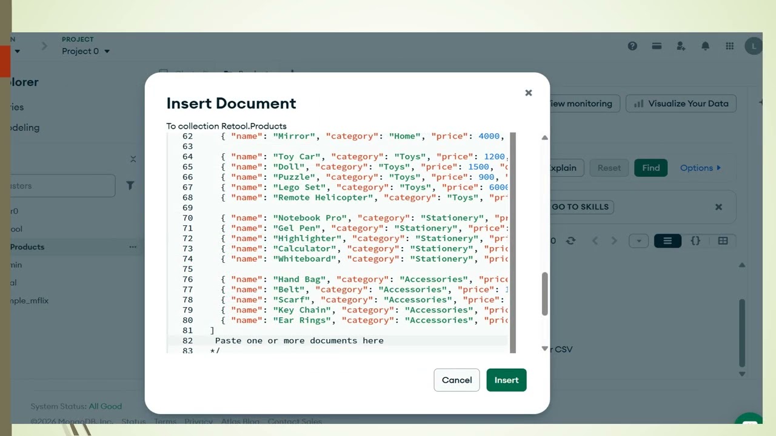Click editor scrollbar down arrow
Viewport: 776px width, 436px height.
[544, 348]
